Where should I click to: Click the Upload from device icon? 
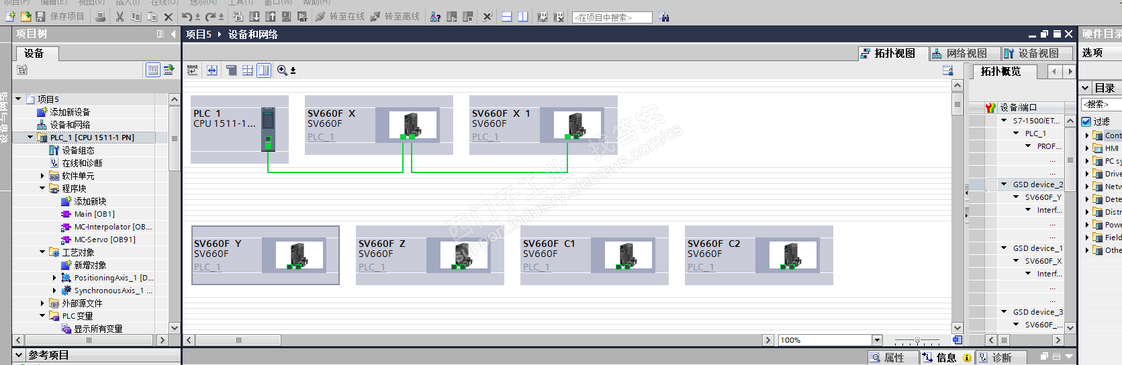pos(271,17)
